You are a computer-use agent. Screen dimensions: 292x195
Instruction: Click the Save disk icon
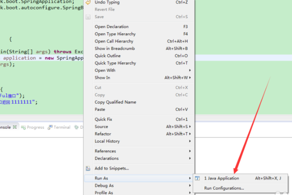click(88, 17)
